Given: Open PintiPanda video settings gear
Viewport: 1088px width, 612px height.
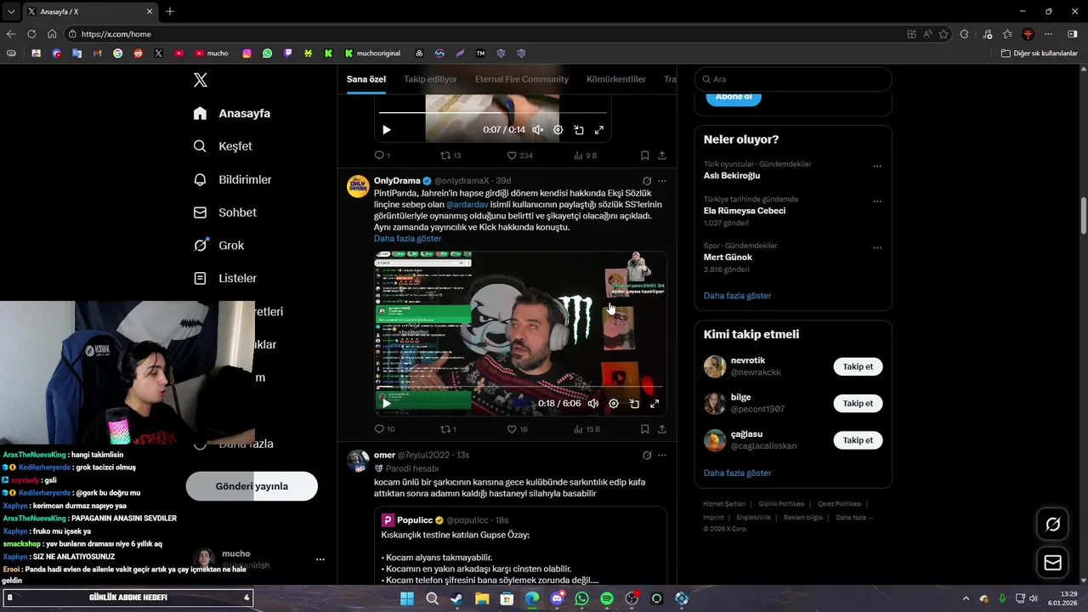Looking at the screenshot, I should (614, 404).
